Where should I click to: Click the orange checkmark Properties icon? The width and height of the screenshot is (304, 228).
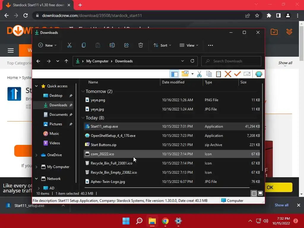237,74
